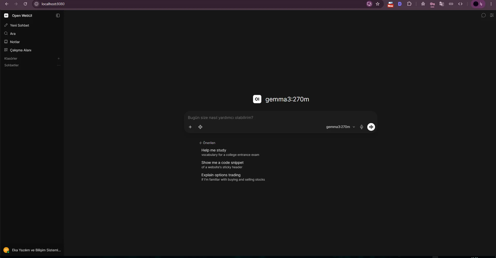Install app via the address bar install icon
This screenshot has width=496, height=258.
[369, 4]
